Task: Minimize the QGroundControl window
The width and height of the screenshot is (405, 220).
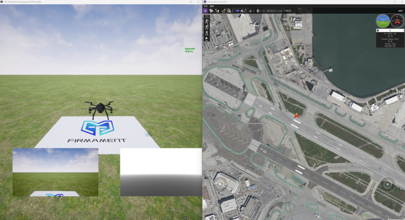Action: 387,2
